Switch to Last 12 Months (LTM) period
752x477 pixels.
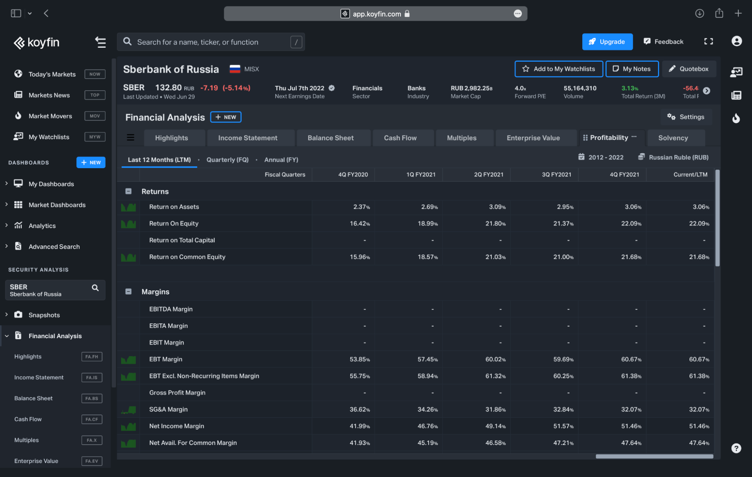tap(159, 160)
